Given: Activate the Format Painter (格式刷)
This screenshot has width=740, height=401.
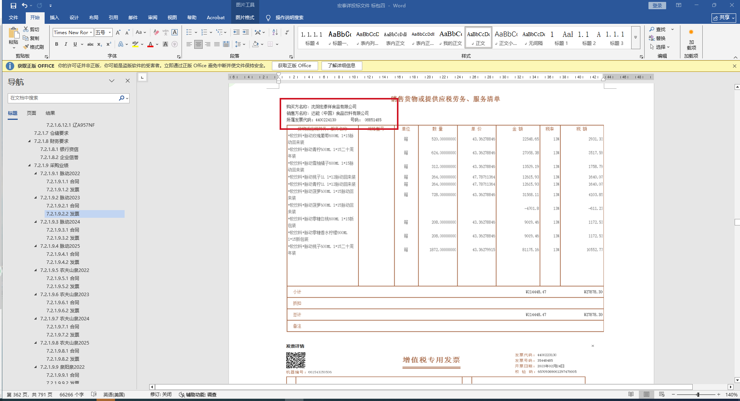Looking at the screenshot, I should (33, 47).
